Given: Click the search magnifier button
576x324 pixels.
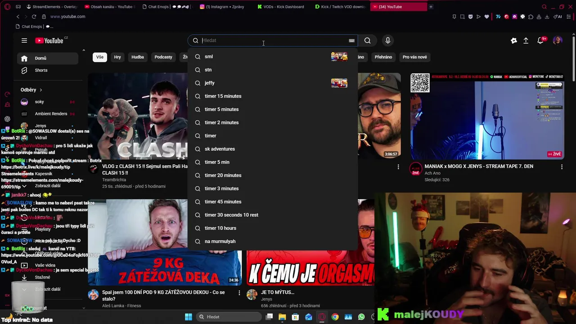Looking at the screenshot, I should (x=368, y=40).
